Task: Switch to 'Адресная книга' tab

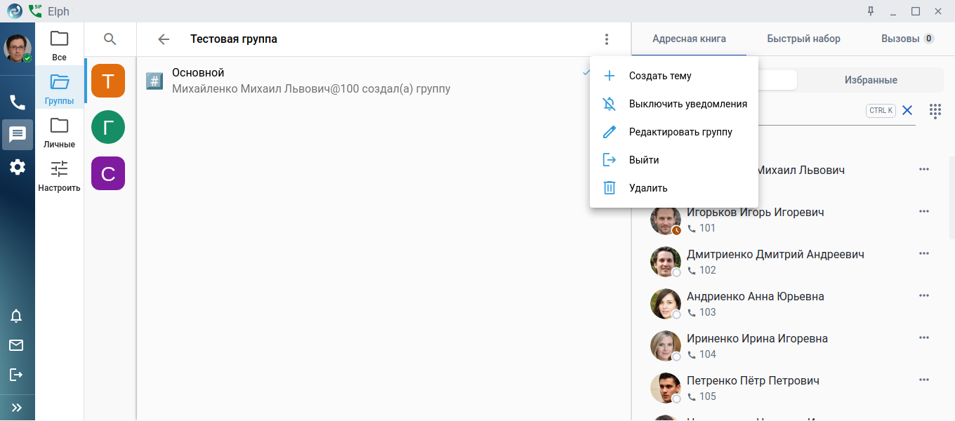Action: click(689, 39)
